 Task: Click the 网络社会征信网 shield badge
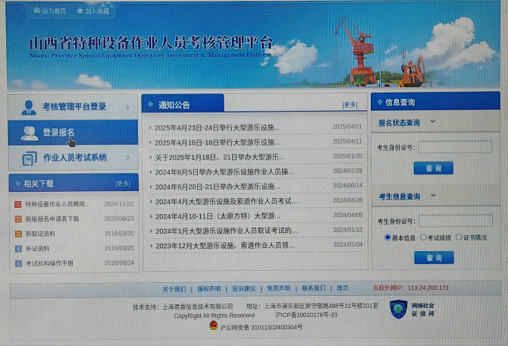click(398, 308)
